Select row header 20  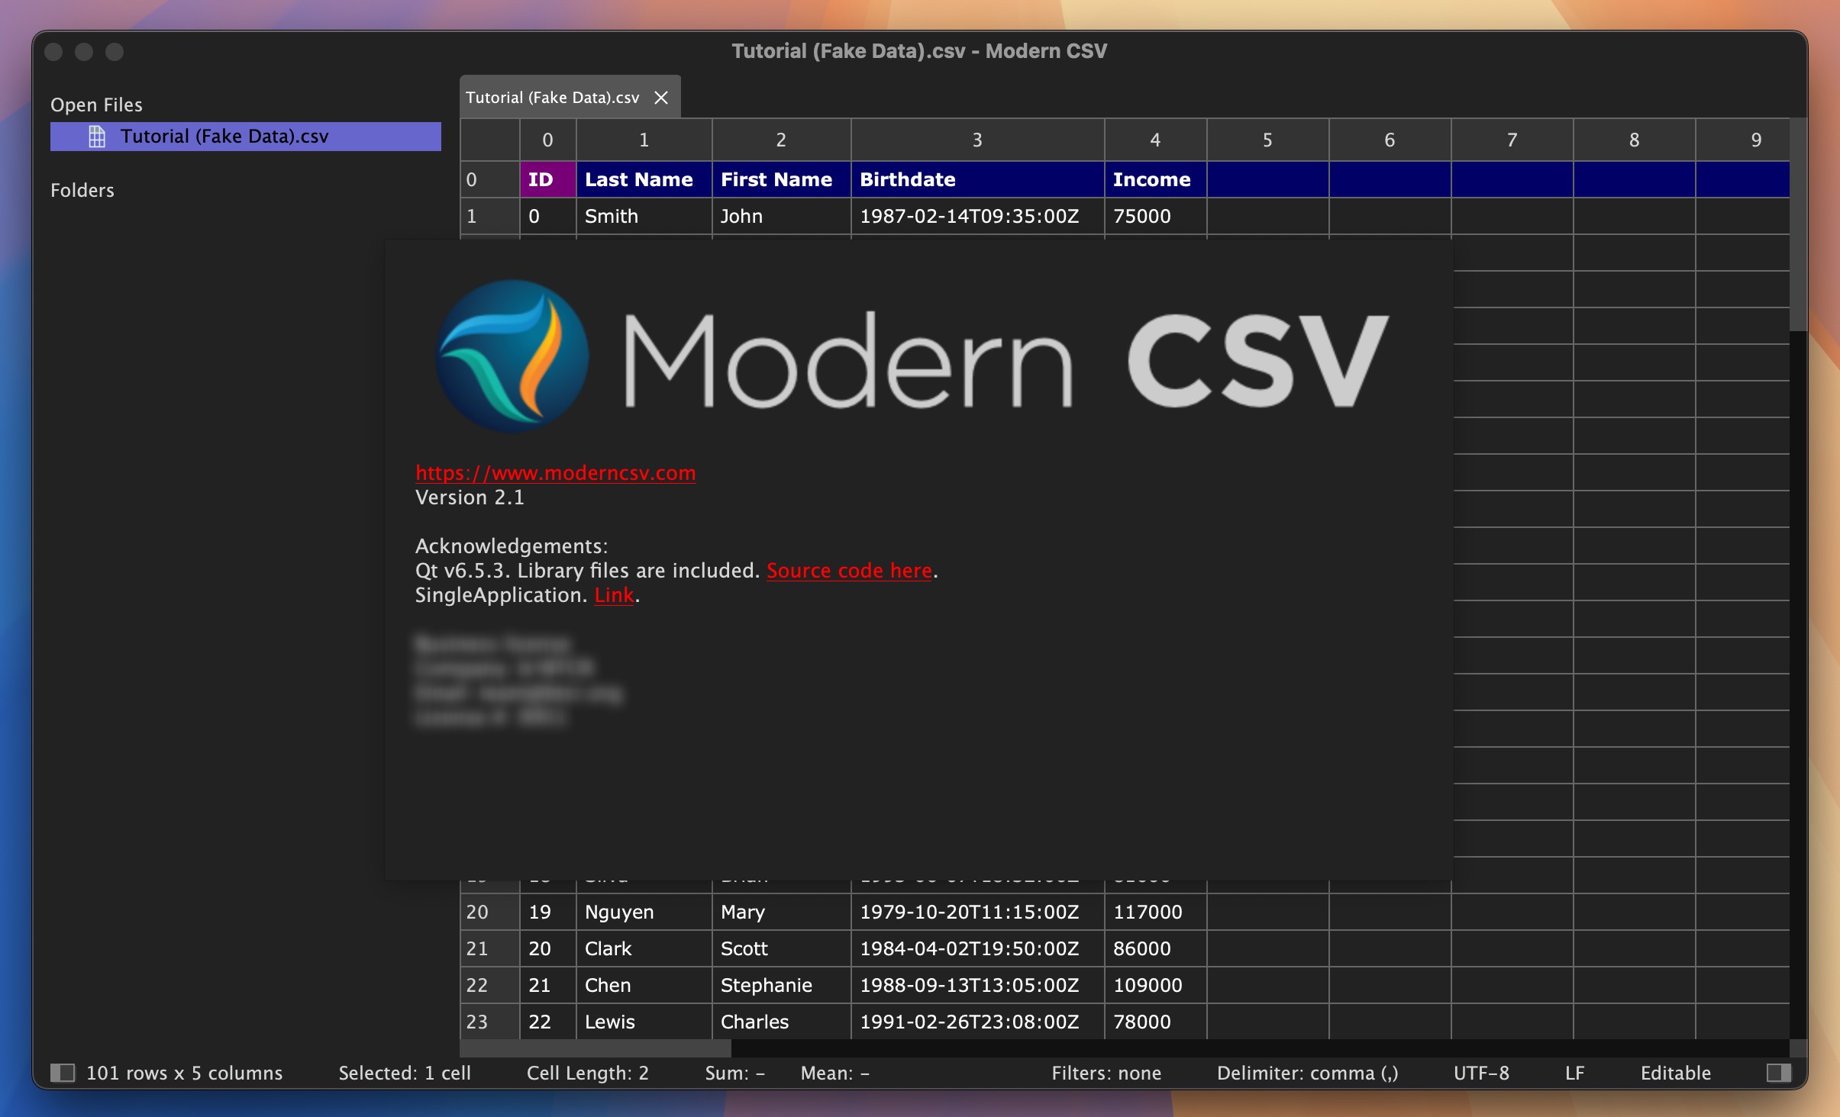[490, 912]
